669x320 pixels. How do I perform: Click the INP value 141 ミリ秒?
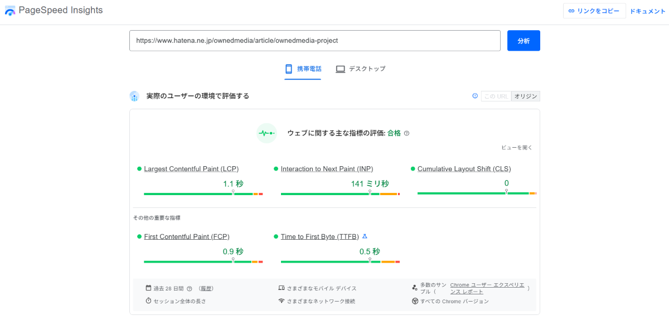pyautogui.click(x=370, y=183)
